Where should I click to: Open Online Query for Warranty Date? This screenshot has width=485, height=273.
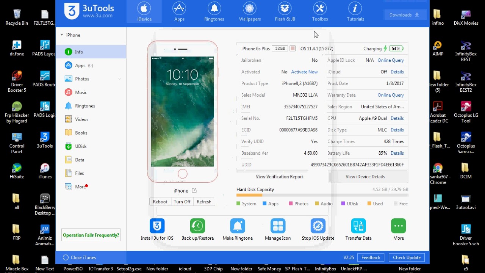[x=391, y=95]
